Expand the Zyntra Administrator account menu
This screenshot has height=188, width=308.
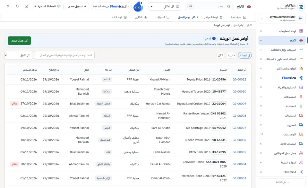click(x=282, y=19)
